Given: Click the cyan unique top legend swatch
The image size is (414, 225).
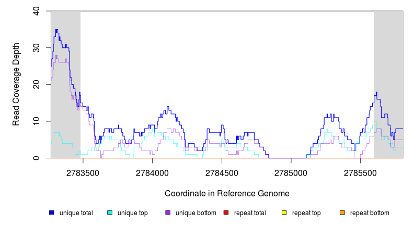Looking at the screenshot, I should click(110, 213).
